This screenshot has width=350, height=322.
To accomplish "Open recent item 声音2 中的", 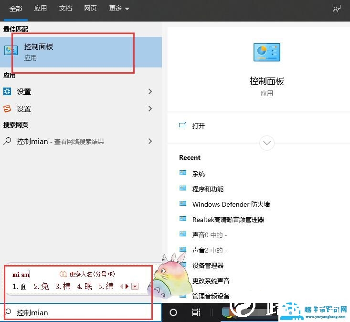I will coord(210,250).
